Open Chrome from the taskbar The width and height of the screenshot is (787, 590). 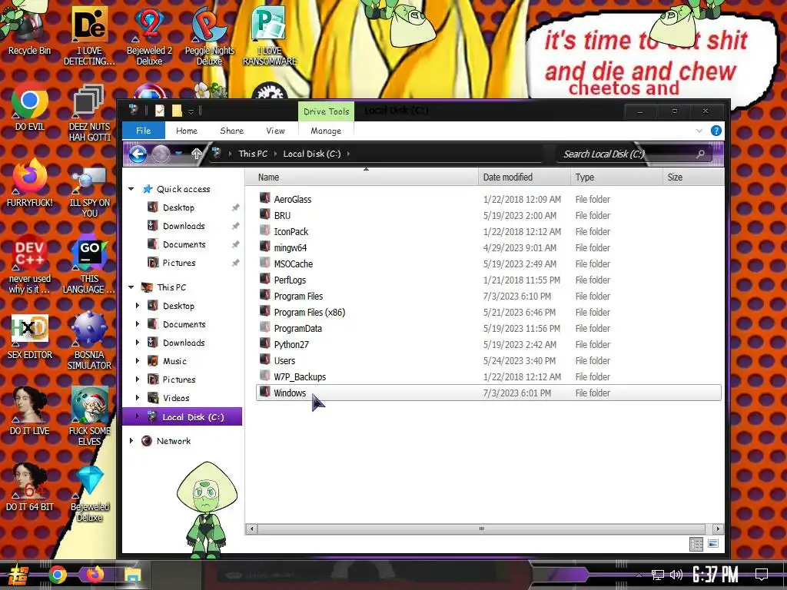pyautogui.click(x=58, y=575)
